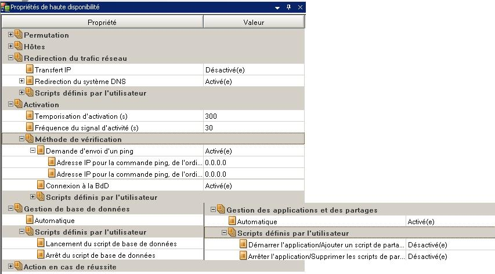Image resolution: width=495 pixels, height=274 pixels.
Task: Collapse Gestion des applications et des partages
Action: pos(213,209)
